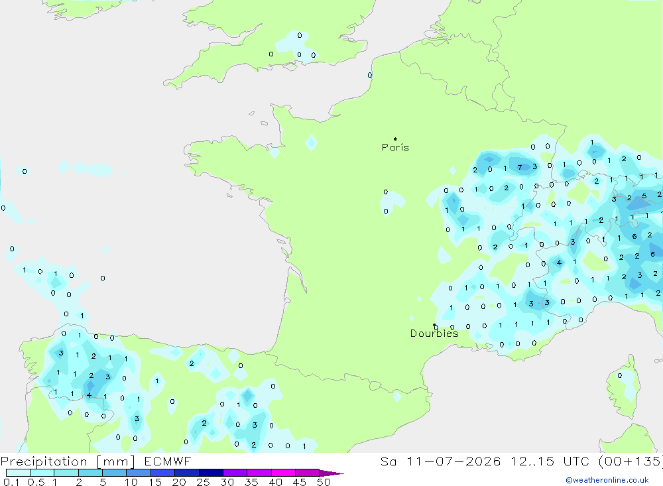
Task: Select the Paris city label
Action: pyautogui.click(x=395, y=147)
